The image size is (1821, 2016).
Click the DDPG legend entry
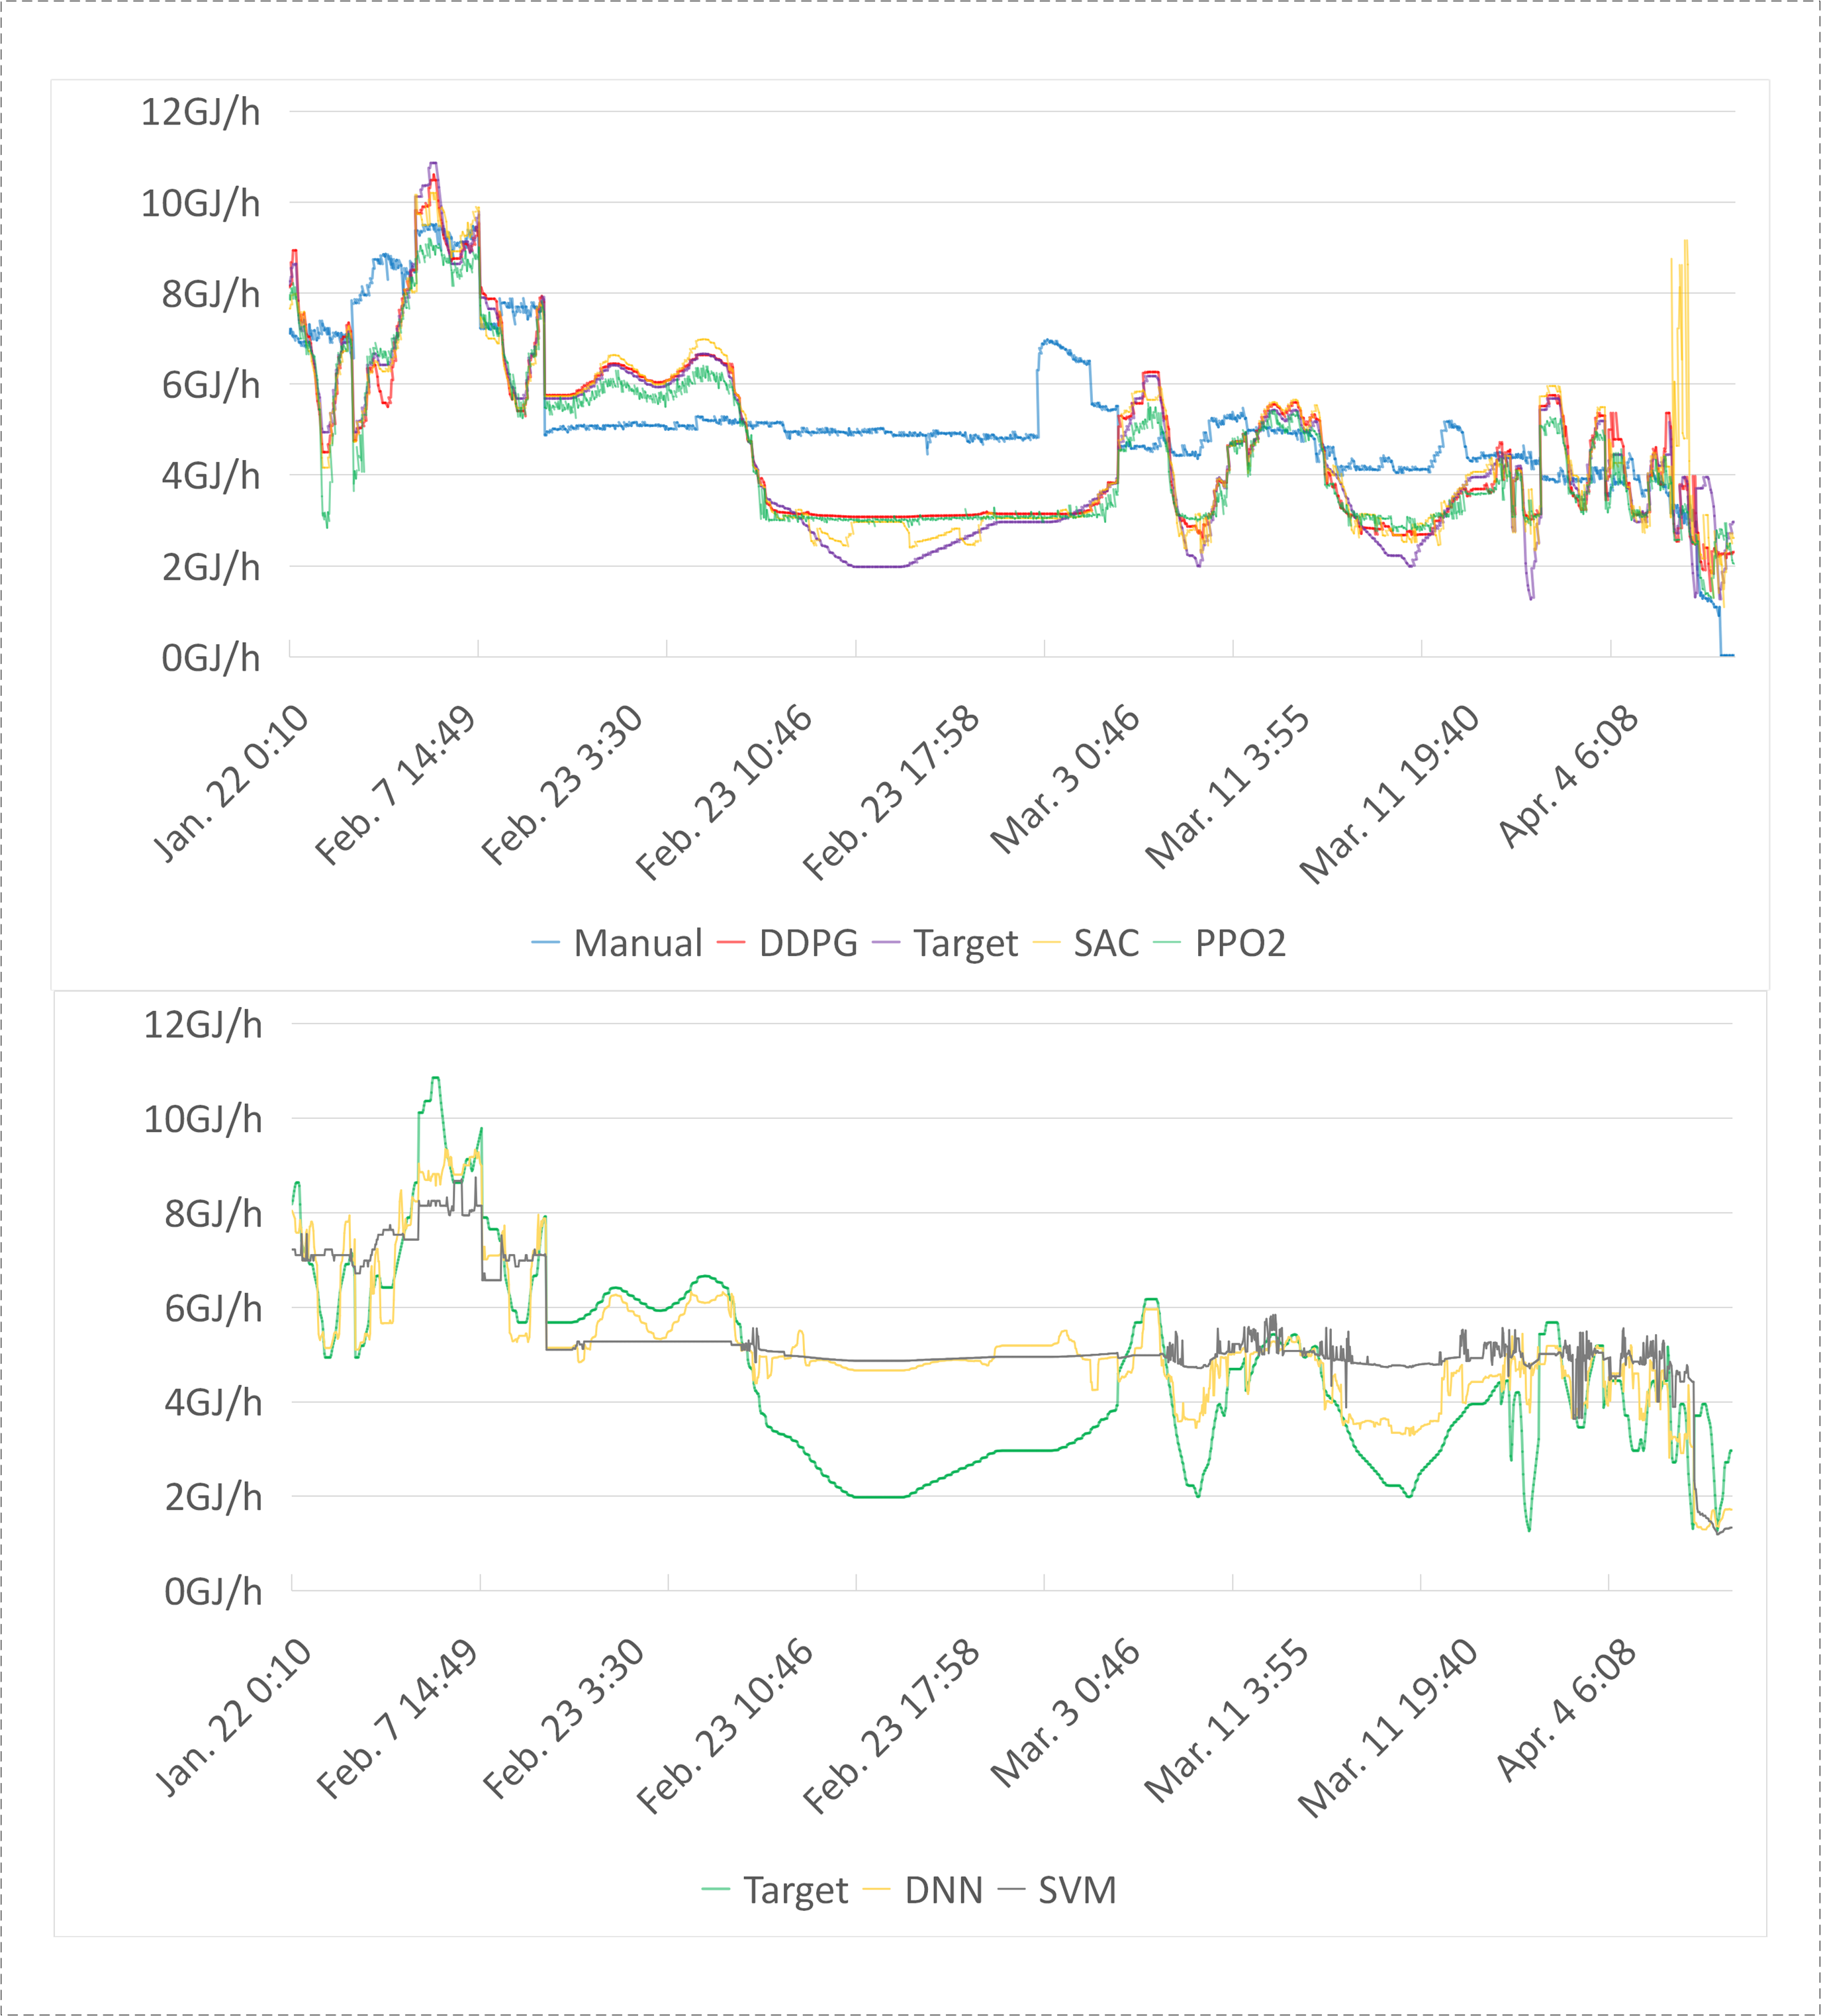[x=788, y=943]
